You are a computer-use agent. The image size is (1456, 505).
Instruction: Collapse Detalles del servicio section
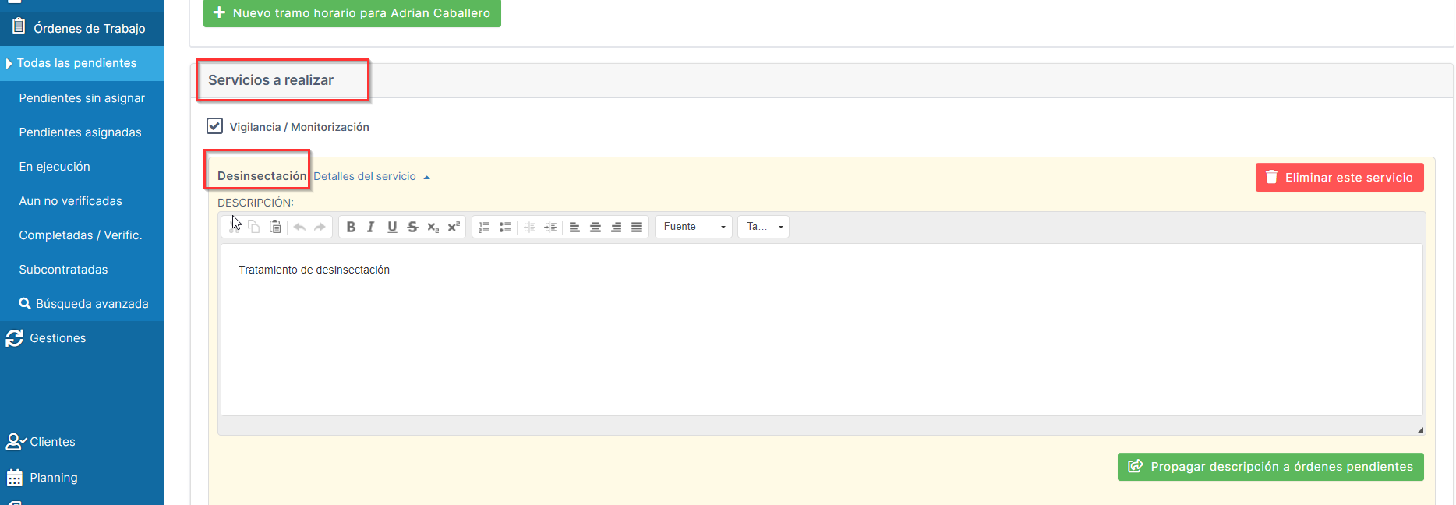point(371,177)
